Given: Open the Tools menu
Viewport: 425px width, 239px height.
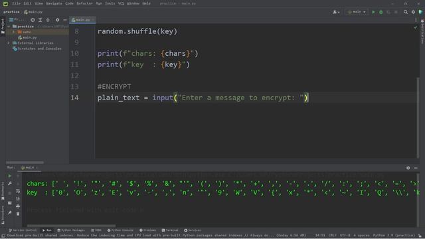Looking at the screenshot, I should click(110, 3).
